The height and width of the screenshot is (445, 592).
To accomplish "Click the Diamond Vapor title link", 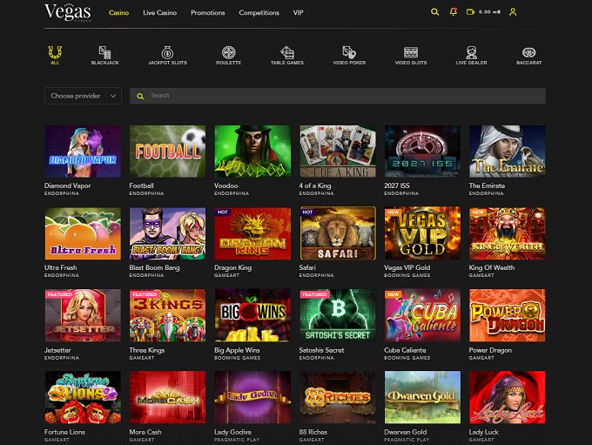I will [68, 185].
